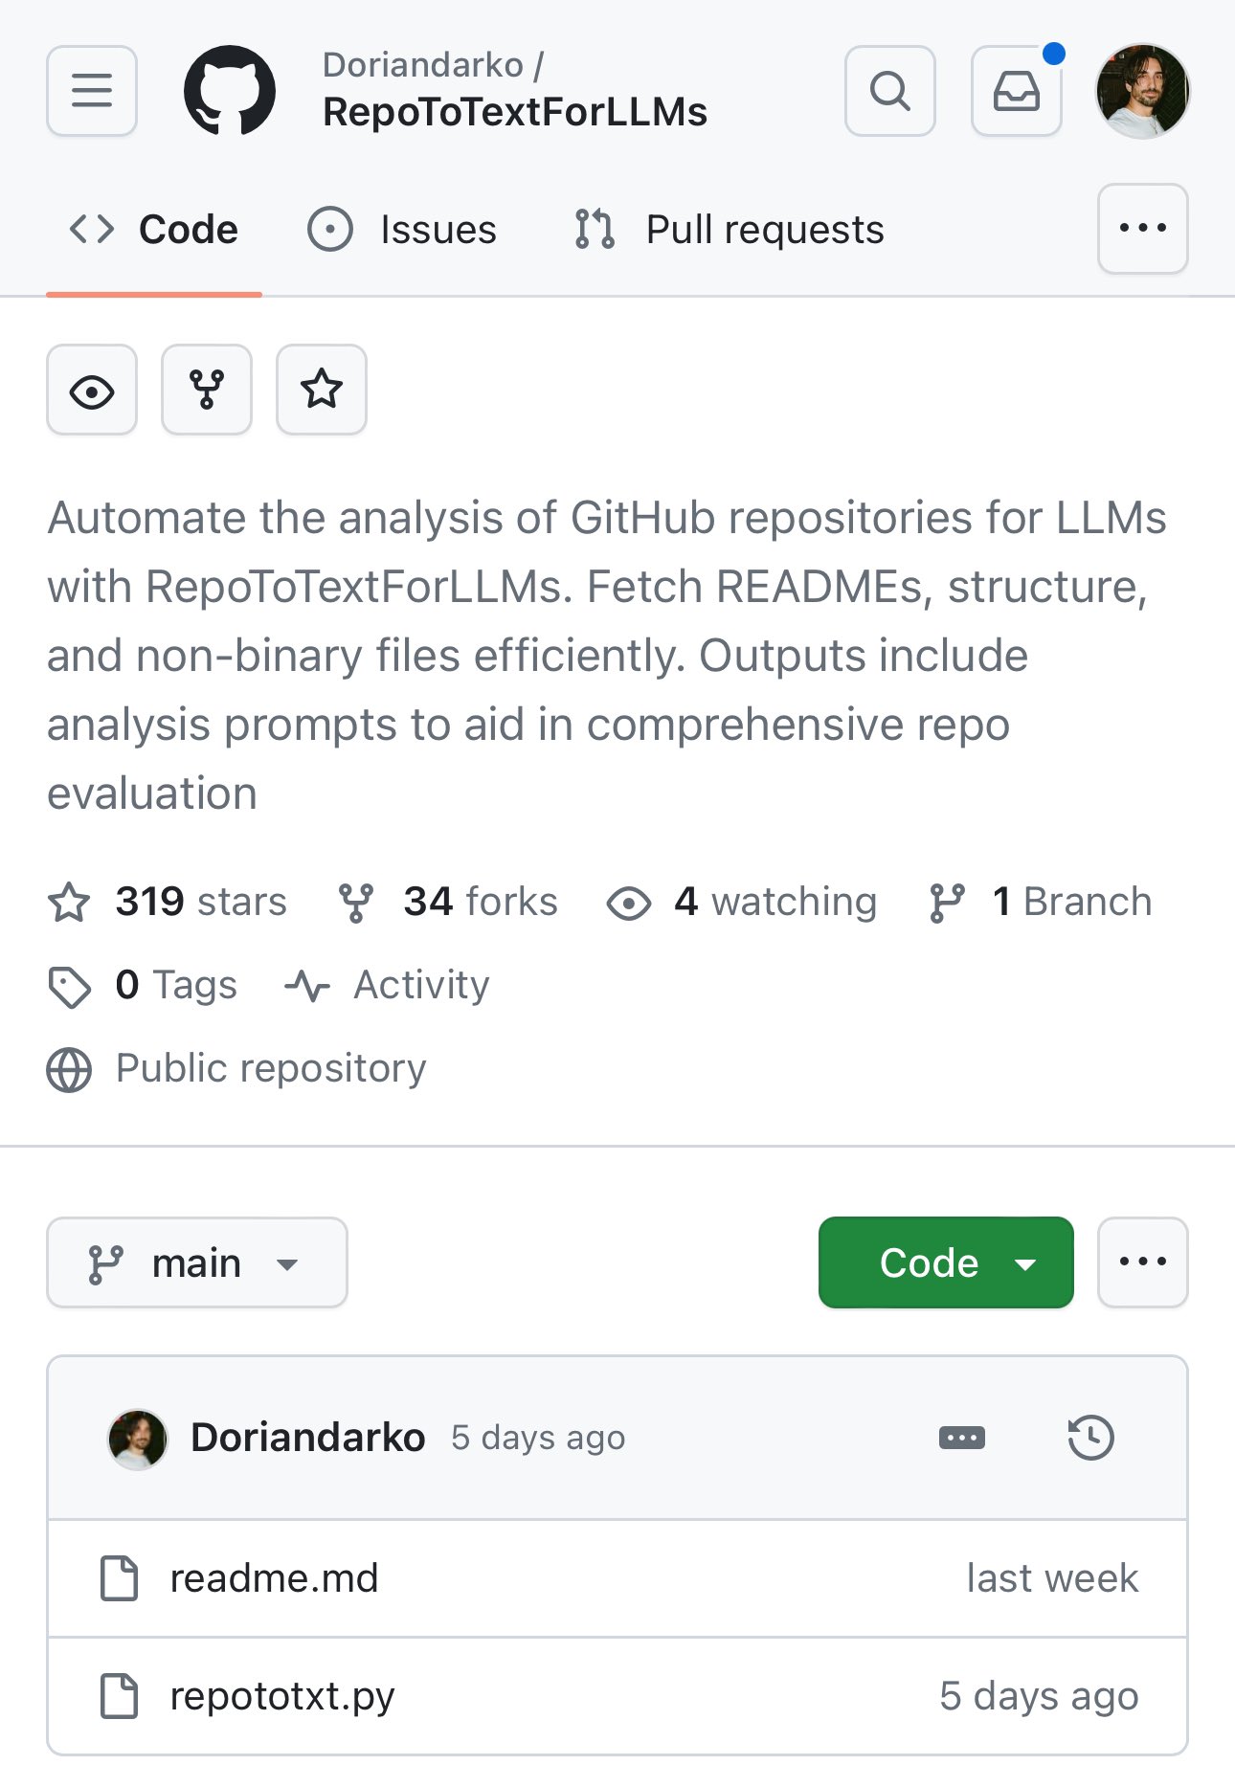This screenshot has height=1787, width=1235.
Task: Fork the repository with the fork button
Action: pyautogui.click(x=207, y=390)
